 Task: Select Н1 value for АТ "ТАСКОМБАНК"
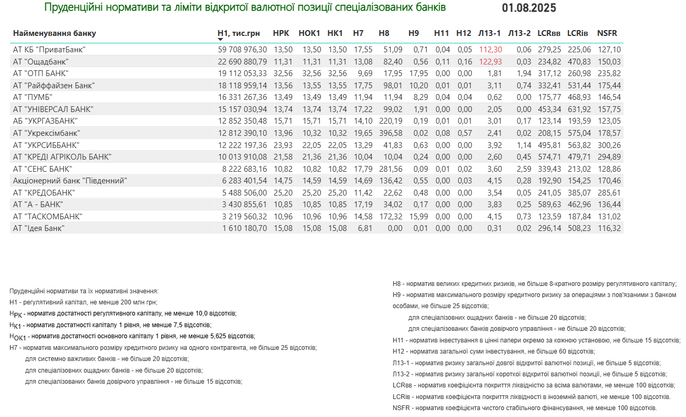tap(242, 217)
